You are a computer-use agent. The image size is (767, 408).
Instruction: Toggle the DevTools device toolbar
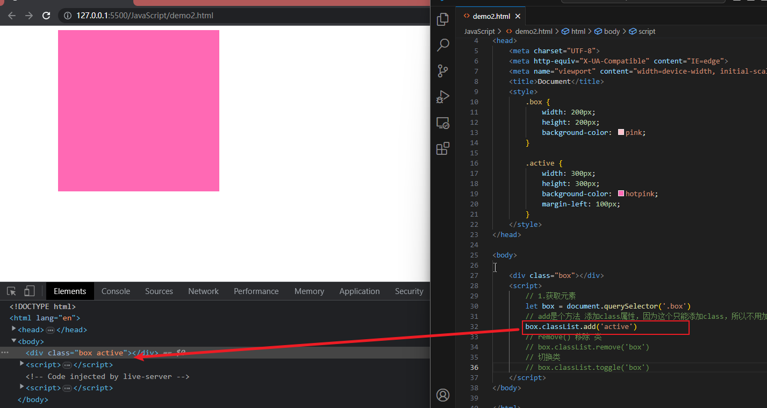click(x=29, y=291)
